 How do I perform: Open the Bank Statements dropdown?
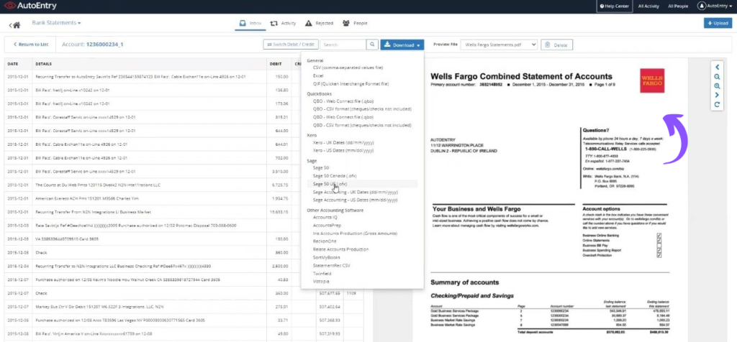click(x=57, y=23)
